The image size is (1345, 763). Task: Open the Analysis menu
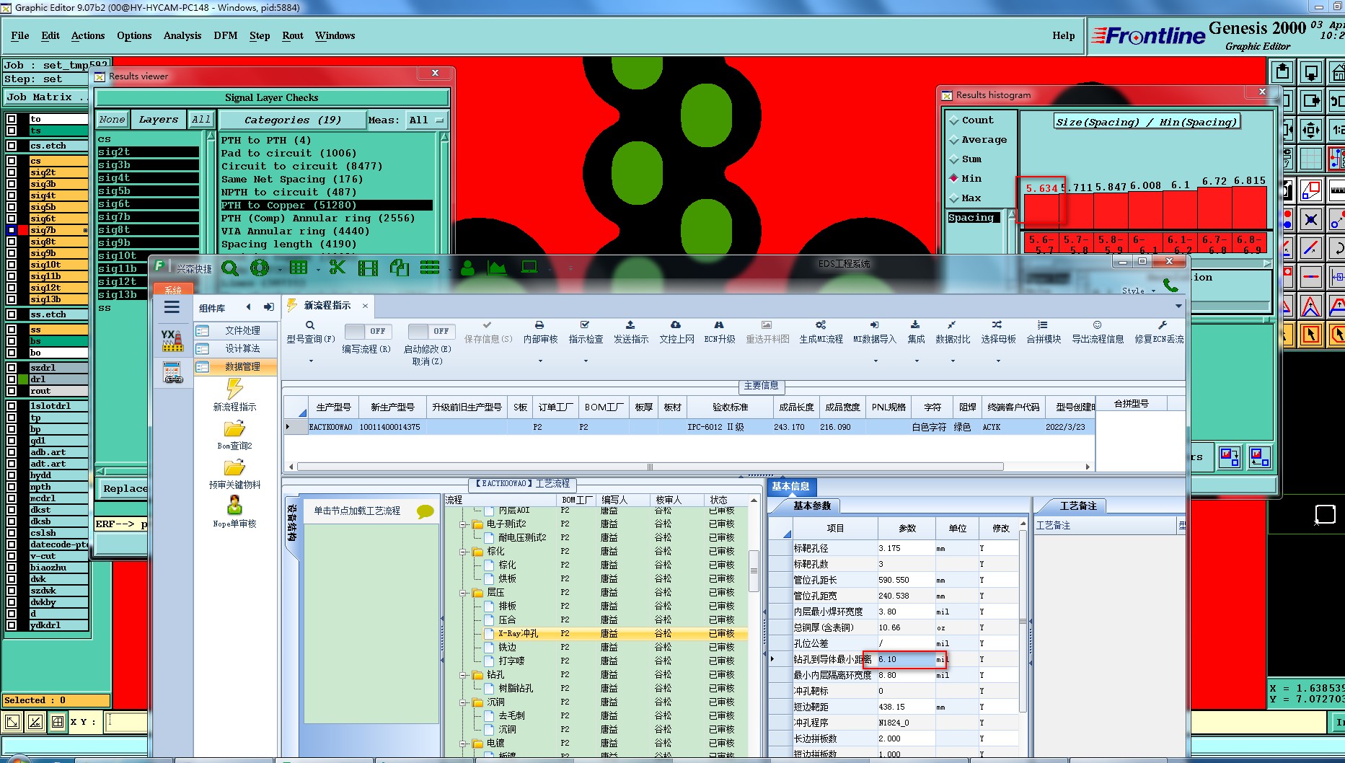tap(182, 35)
